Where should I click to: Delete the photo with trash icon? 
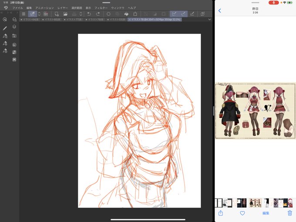pyautogui.click(x=290, y=213)
